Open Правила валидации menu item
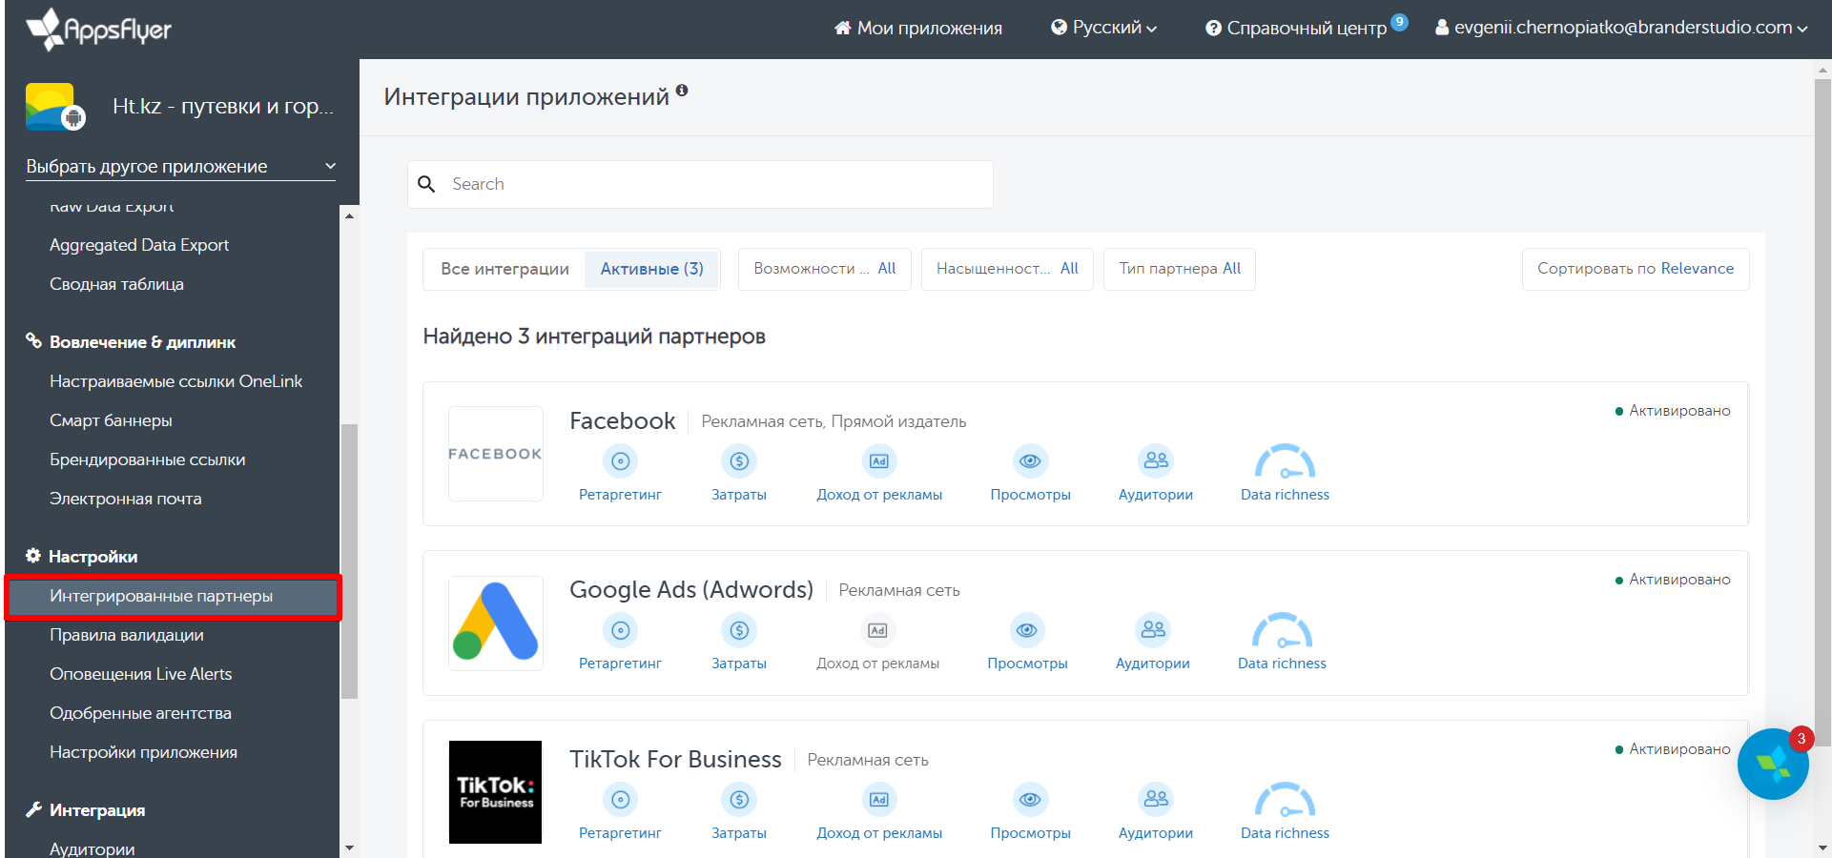Viewport: 1832px width, 858px height. pos(127,635)
